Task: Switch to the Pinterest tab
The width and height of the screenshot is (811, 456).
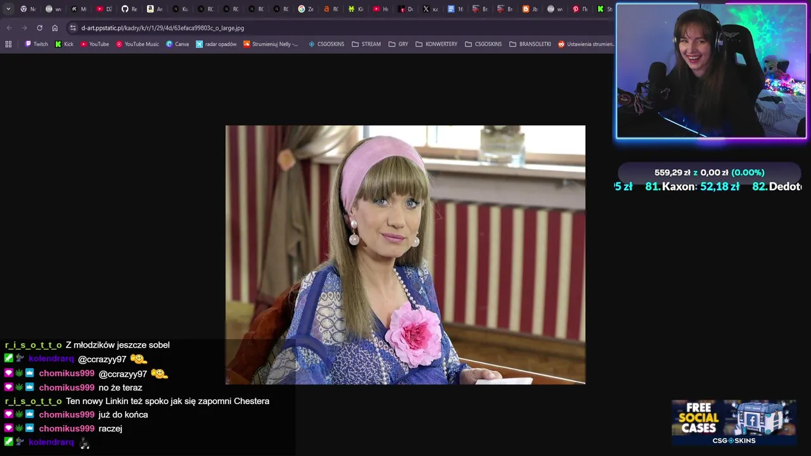Action: (580, 9)
